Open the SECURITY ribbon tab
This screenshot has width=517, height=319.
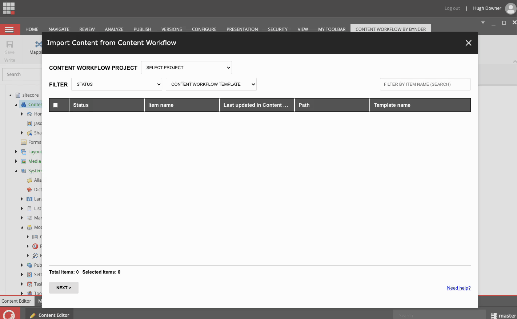[278, 29]
